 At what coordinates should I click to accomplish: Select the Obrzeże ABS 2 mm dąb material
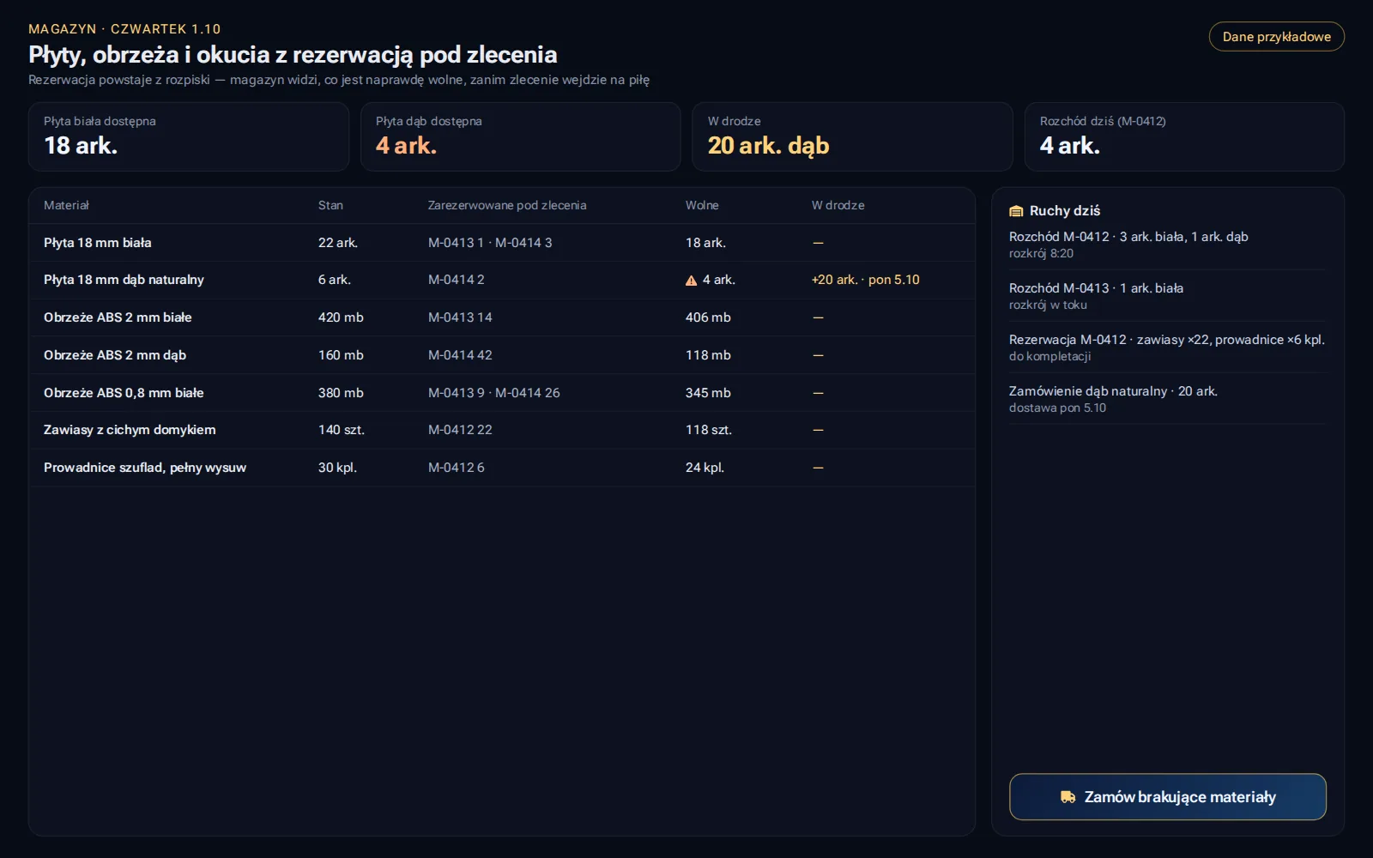(115, 355)
